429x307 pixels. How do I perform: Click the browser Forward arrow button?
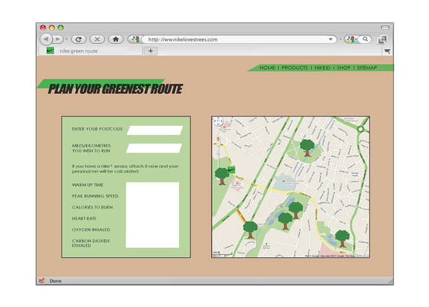coord(57,39)
